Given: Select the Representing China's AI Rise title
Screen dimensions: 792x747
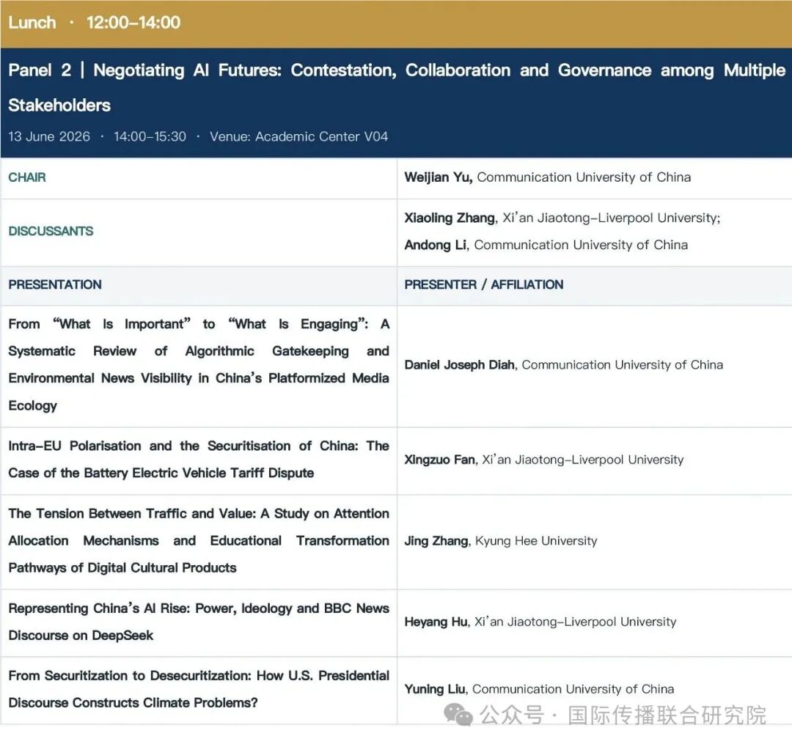Looking at the screenshot, I should (199, 622).
